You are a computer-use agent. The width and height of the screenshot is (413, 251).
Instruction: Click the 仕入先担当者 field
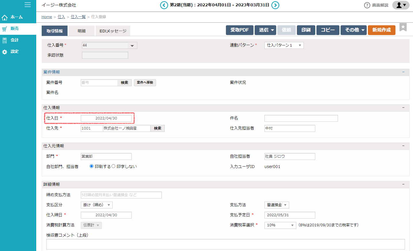tap(290, 128)
